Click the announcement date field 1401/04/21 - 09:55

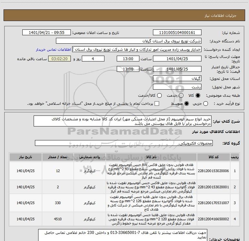coord(47,33)
